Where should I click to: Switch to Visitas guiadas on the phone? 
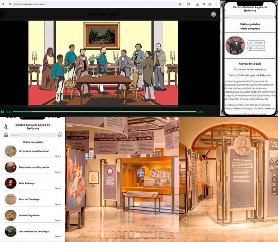coord(250,24)
